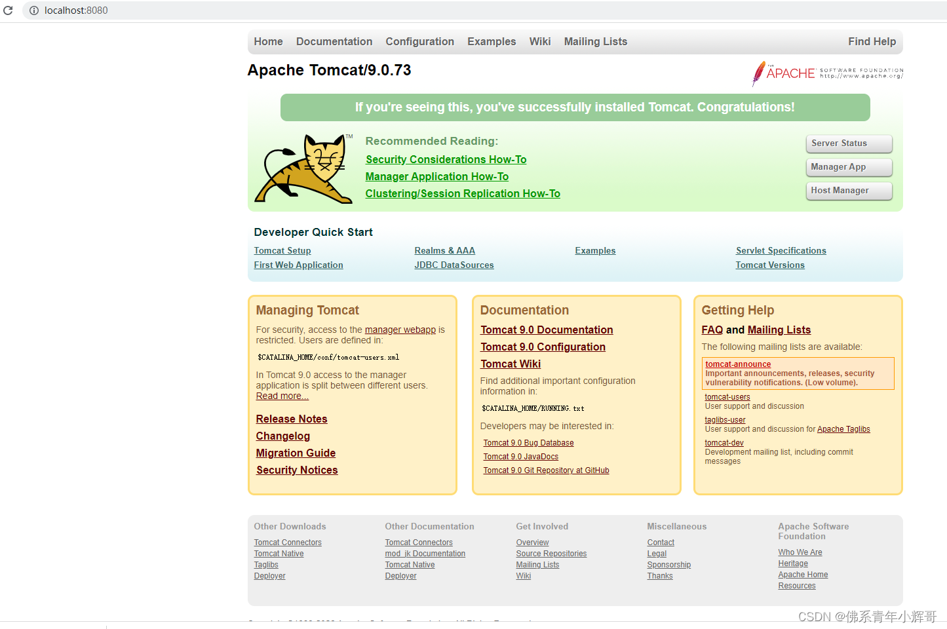Viewport: 947px width, 629px height.
Task: Open Thanks link under Miscellaneous
Action: click(660, 576)
